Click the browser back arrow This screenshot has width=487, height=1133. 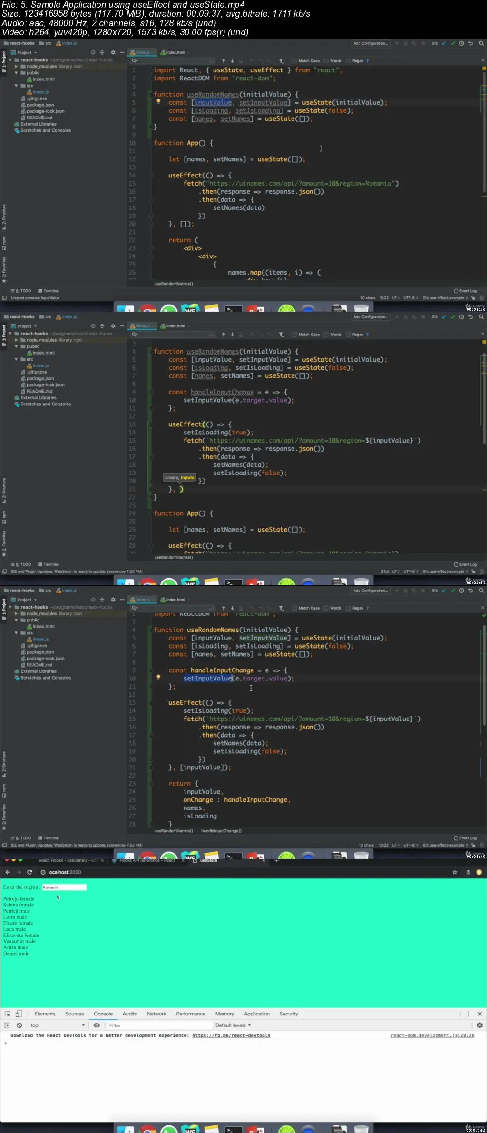[x=8, y=872]
